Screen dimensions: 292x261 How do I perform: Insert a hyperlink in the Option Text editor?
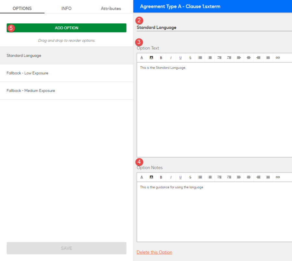click(278, 58)
